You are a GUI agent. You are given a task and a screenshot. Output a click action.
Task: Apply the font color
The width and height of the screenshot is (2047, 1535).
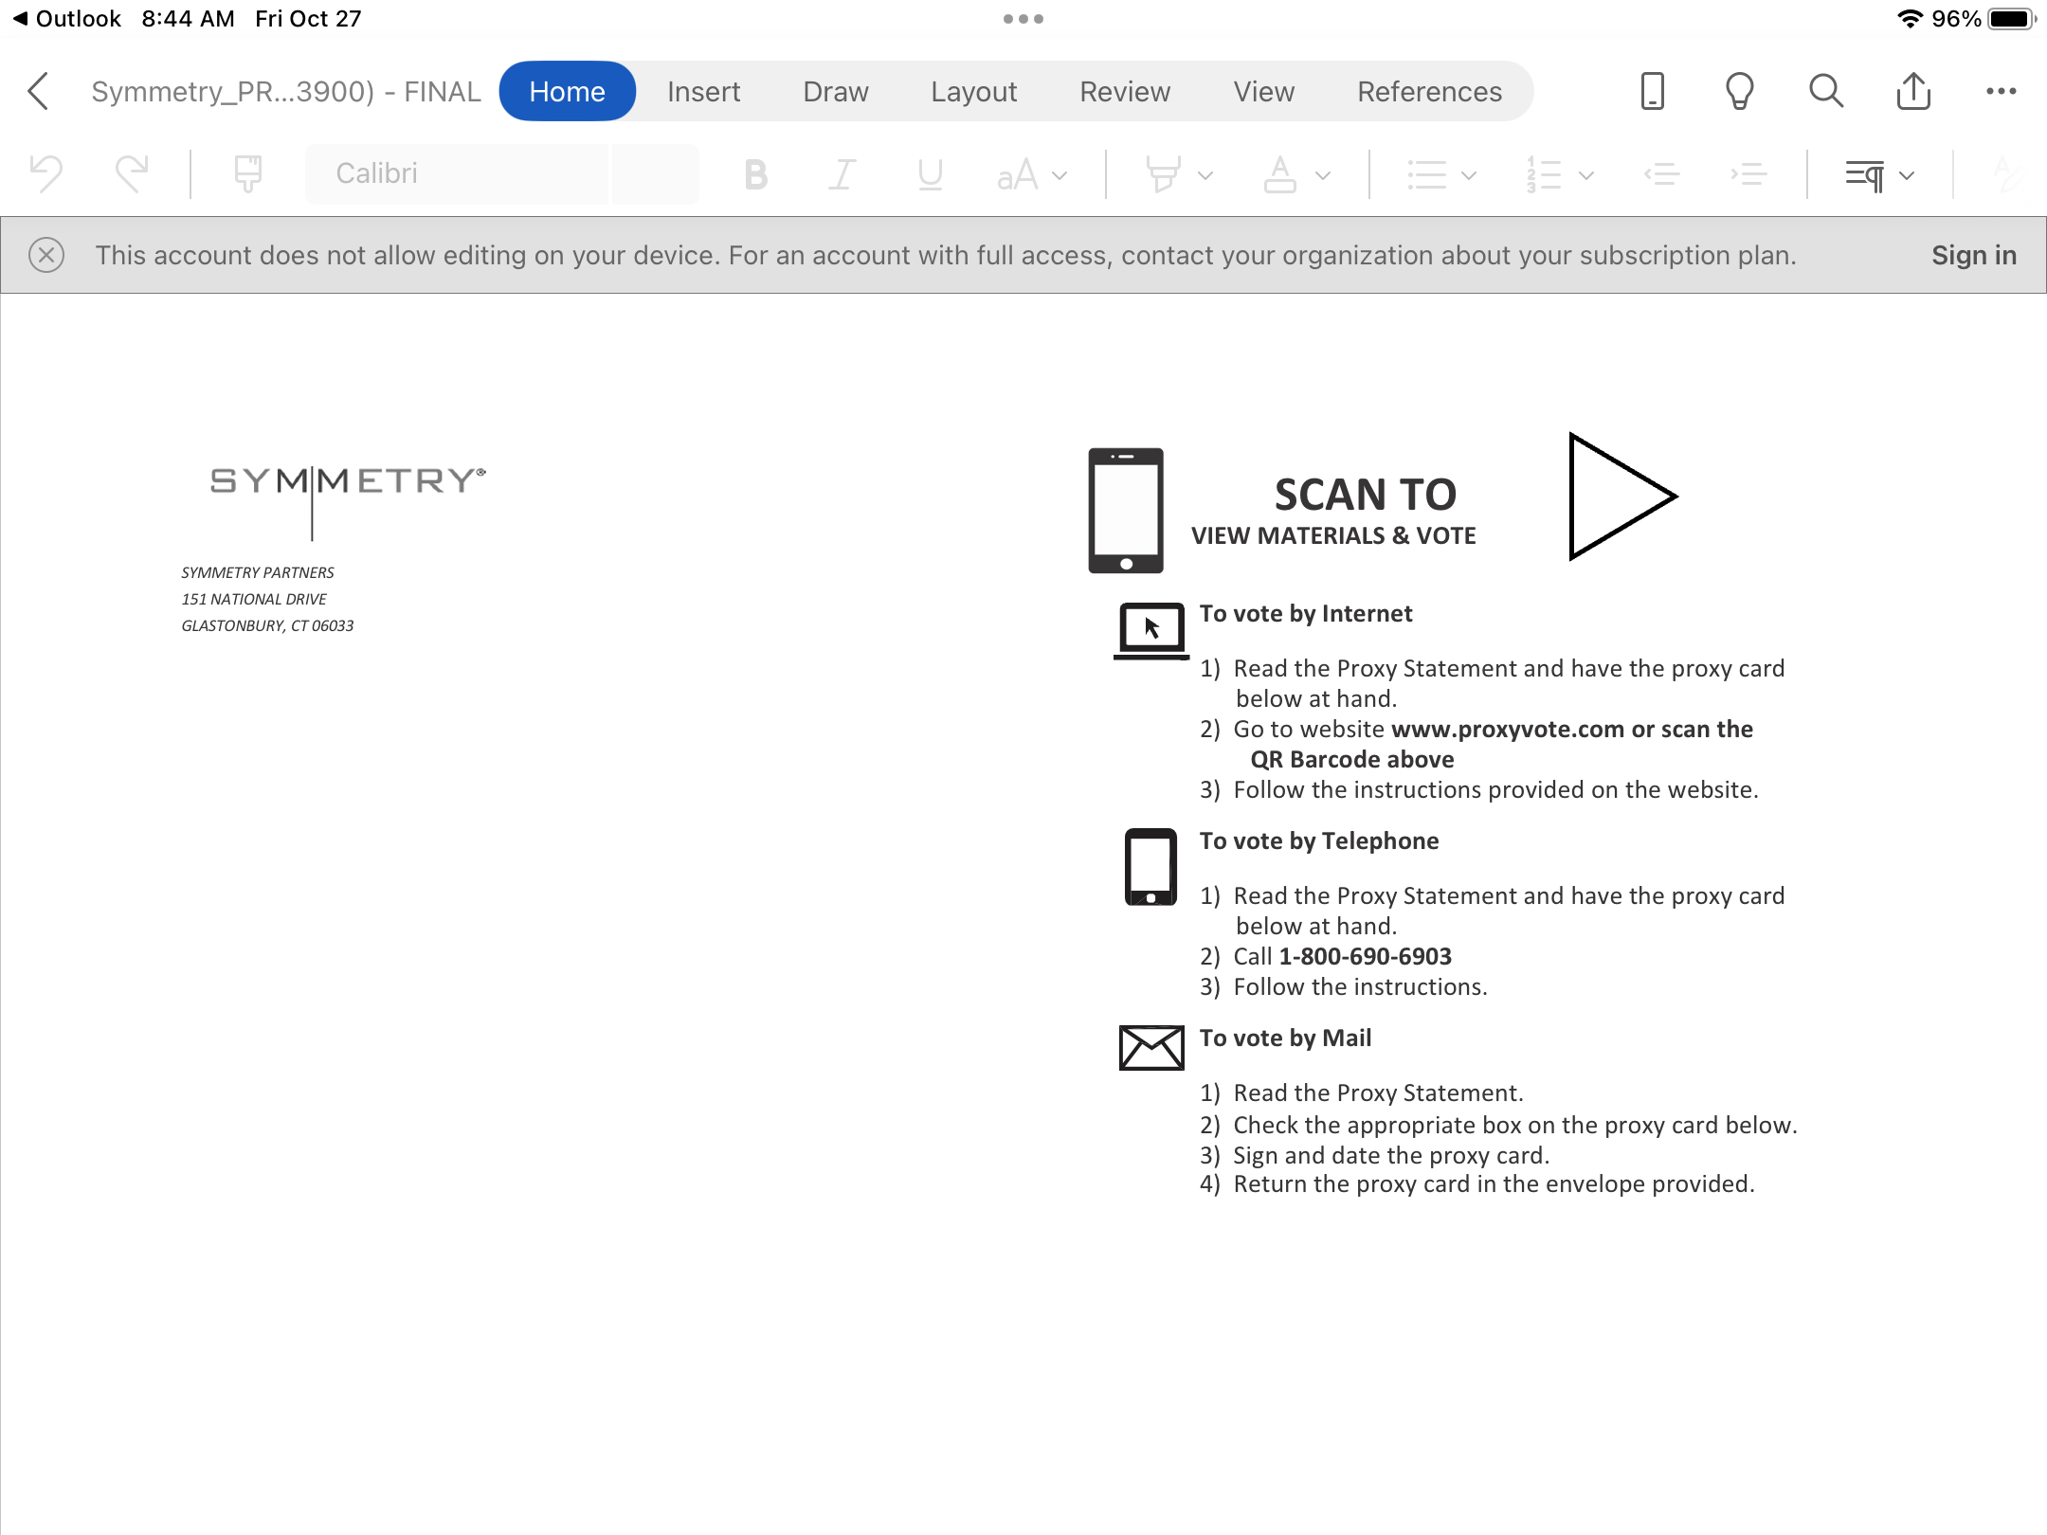(1279, 174)
